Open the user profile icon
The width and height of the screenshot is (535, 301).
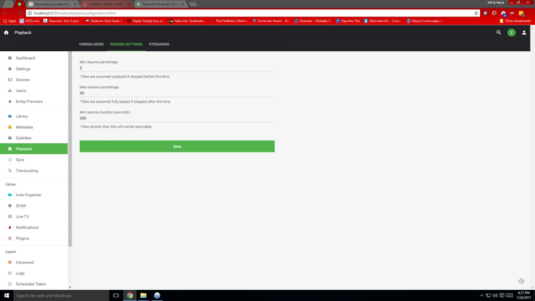click(524, 33)
